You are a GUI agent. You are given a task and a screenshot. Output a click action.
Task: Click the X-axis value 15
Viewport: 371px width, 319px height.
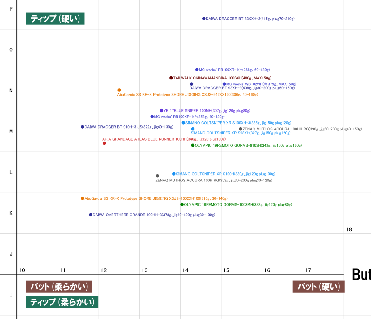coord(226,270)
